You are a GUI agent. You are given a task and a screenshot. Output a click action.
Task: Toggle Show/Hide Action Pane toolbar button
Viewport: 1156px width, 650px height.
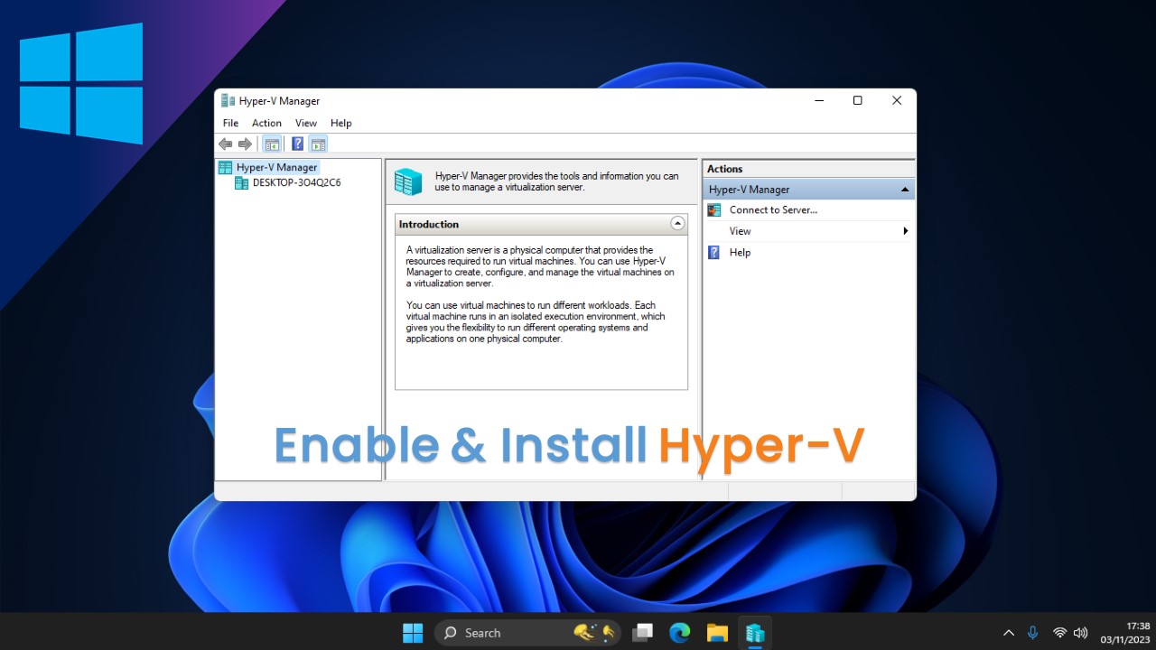click(x=318, y=144)
